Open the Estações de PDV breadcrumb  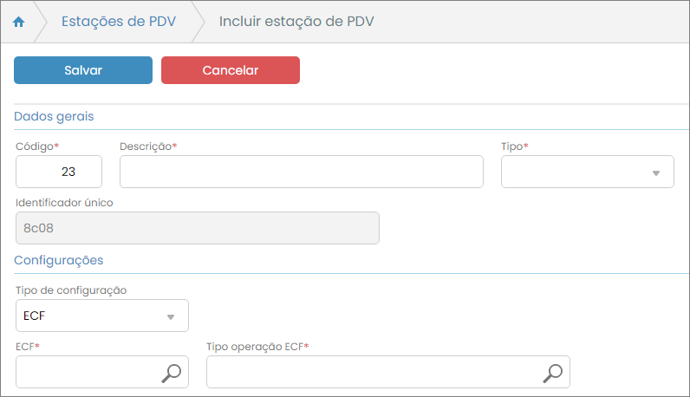(119, 22)
